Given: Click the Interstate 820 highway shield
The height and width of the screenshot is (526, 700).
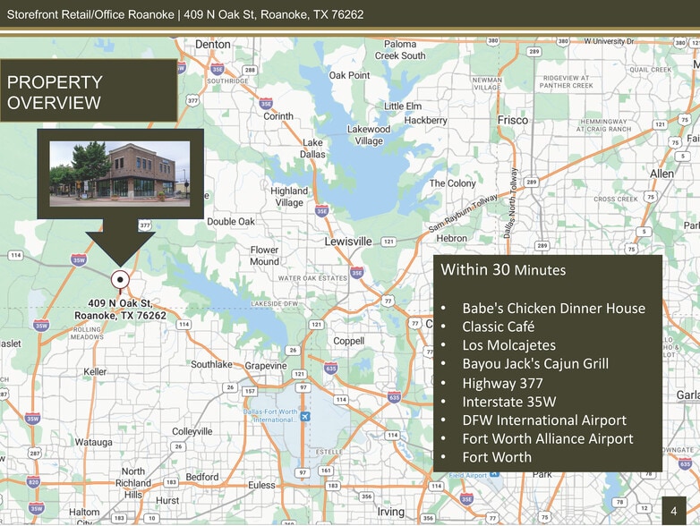Looking at the screenshot, I should click(34, 481).
